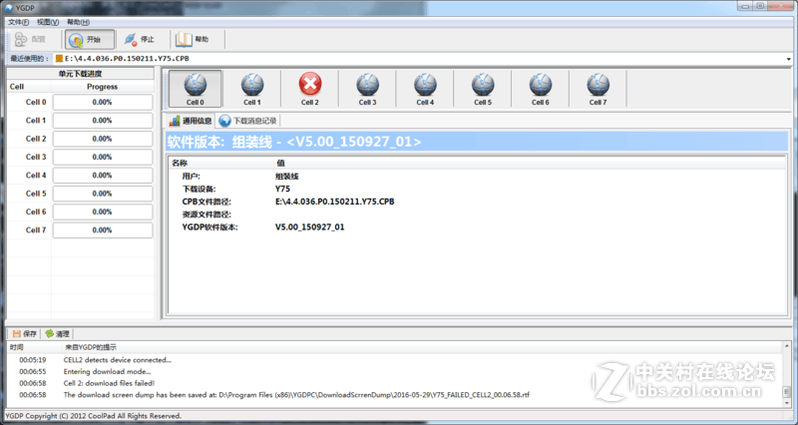Clear the log with the 清理 button
Viewport: 798px width, 425px height.
pos(57,334)
